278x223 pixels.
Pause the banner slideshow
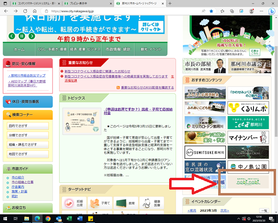pyautogui.click(x=22, y=36)
